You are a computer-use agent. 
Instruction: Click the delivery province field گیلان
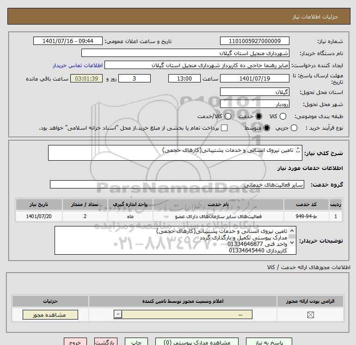point(254,92)
